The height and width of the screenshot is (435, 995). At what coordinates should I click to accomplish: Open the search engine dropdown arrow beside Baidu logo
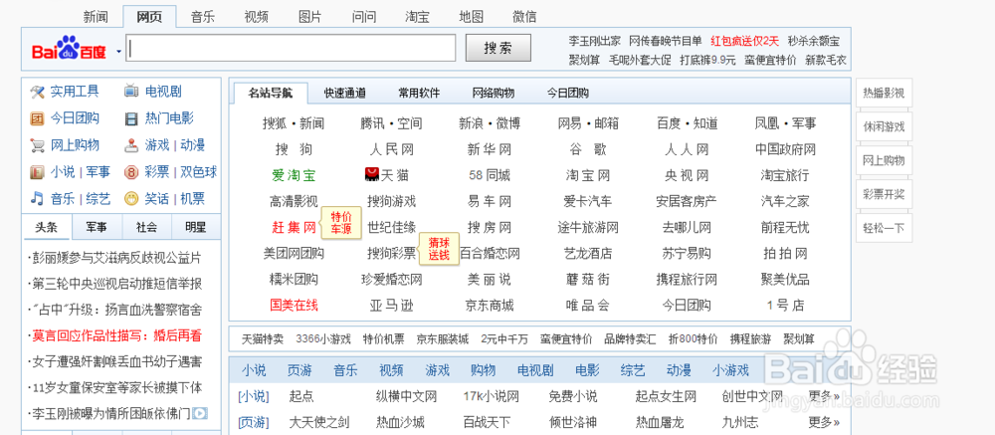[x=118, y=52]
